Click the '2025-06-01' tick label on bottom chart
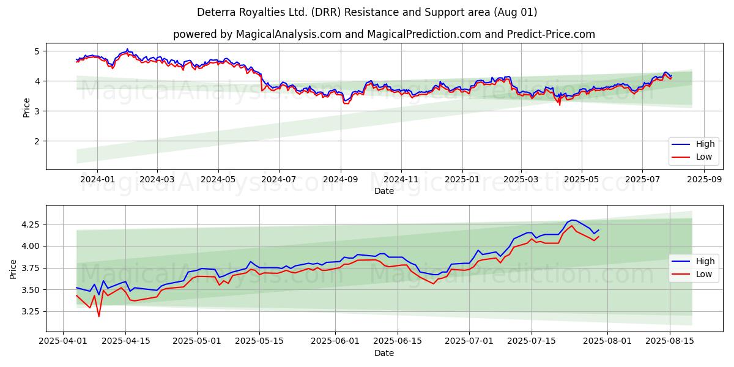 point(335,341)
